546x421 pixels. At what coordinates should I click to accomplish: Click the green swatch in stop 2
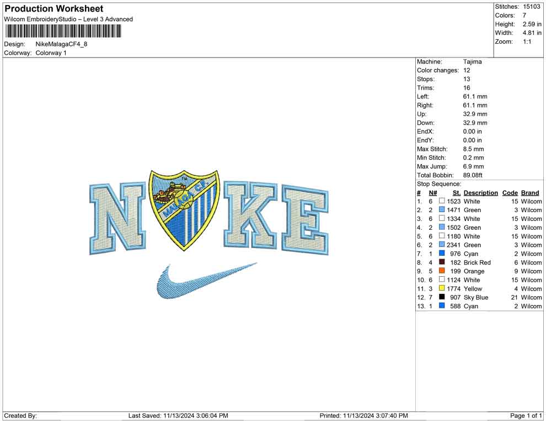tap(442, 209)
